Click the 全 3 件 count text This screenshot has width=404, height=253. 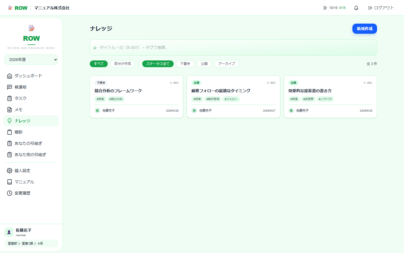click(372, 64)
